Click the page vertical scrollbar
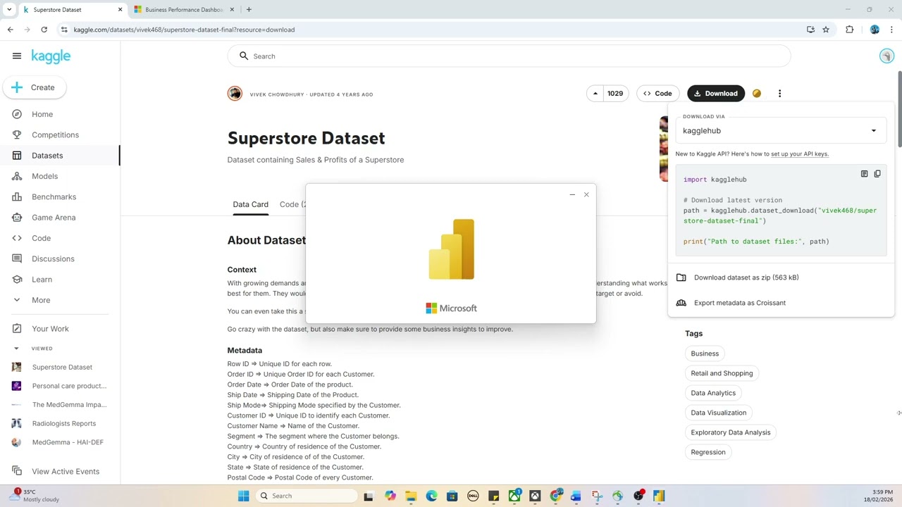Image resolution: width=902 pixels, height=507 pixels. pyautogui.click(x=899, y=109)
